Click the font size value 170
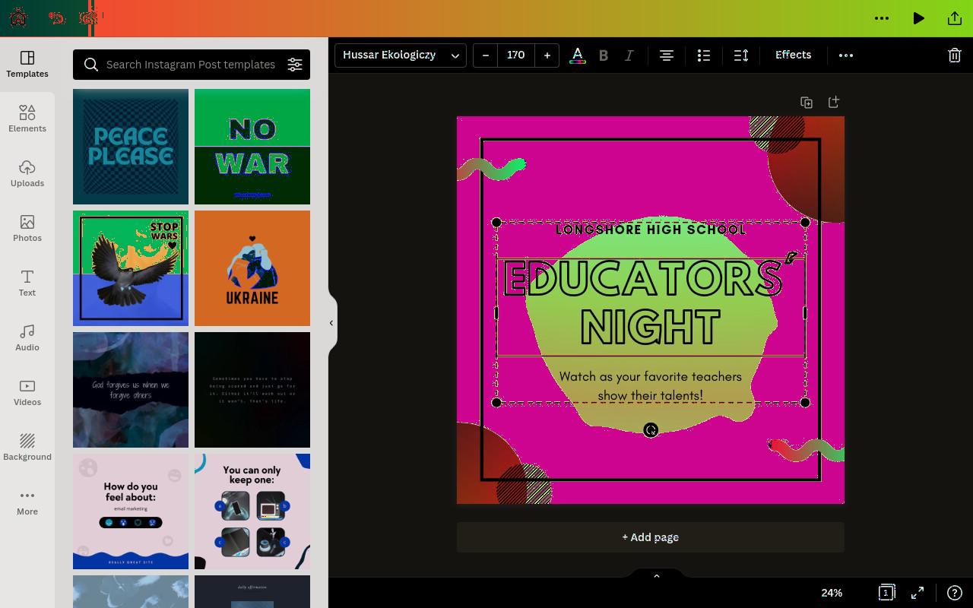This screenshot has width=973, height=608. (x=516, y=55)
